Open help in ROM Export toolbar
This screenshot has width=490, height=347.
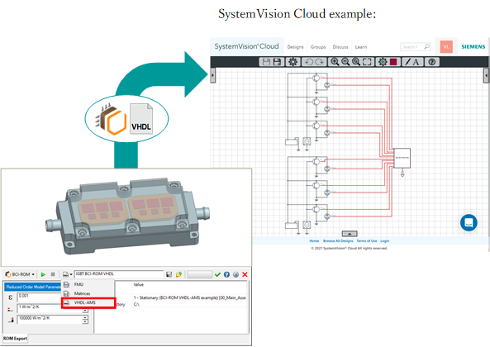(x=226, y=274)
